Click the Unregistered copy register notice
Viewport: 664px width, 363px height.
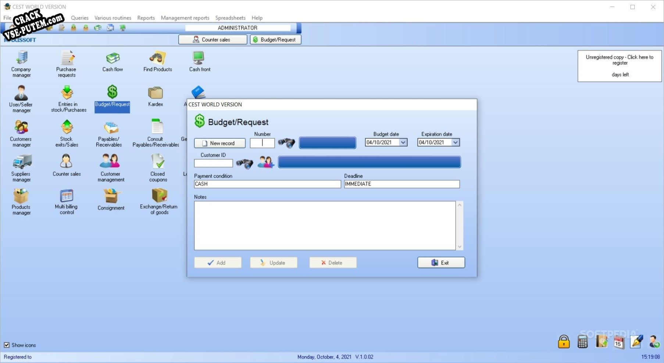[620, 66]
